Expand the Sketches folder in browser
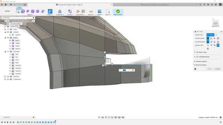This screenshot has width=223, height=125. (x=5, y=76)
